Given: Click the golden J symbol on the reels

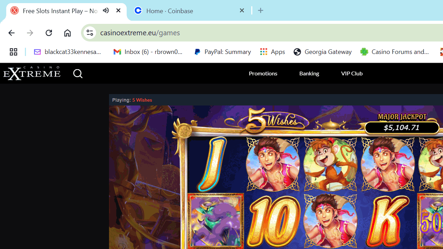Looking at the screenshot, I should tap(211, 164).
